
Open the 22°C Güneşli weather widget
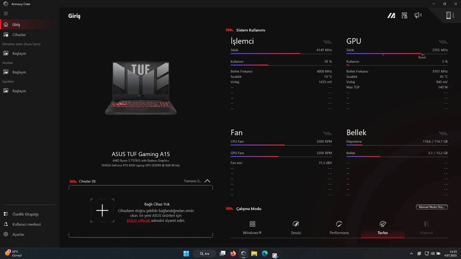14,254
